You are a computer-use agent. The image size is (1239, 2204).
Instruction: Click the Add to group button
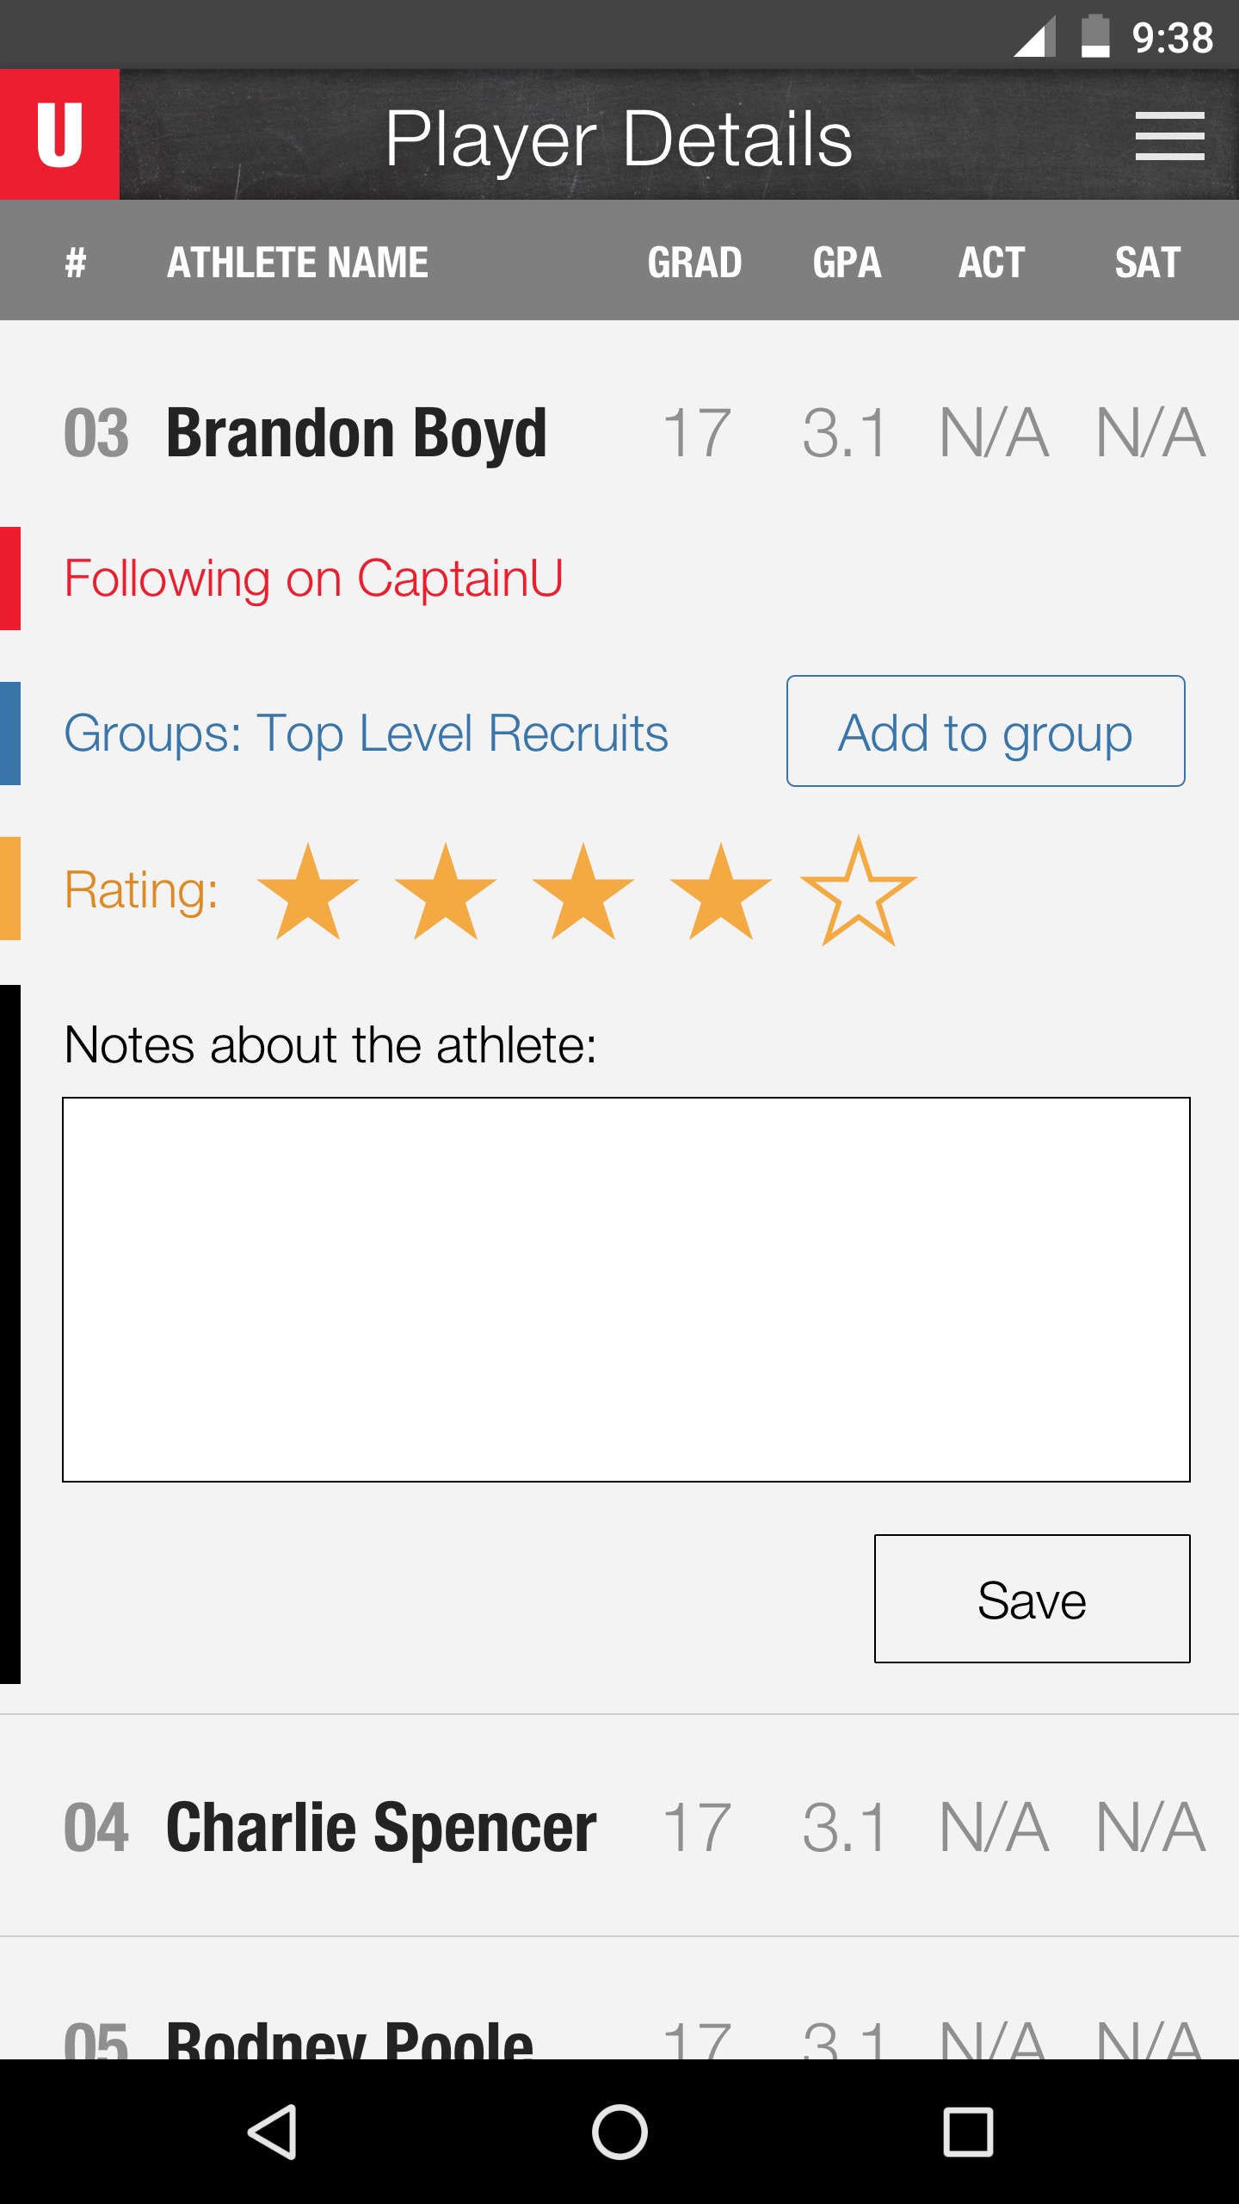[x=986, y=731]
